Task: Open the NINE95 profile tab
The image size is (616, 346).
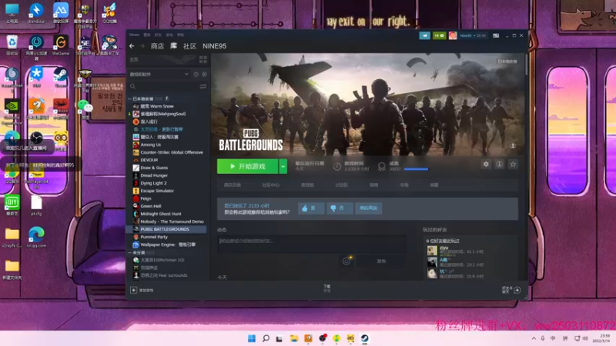Action: (215, 46)
